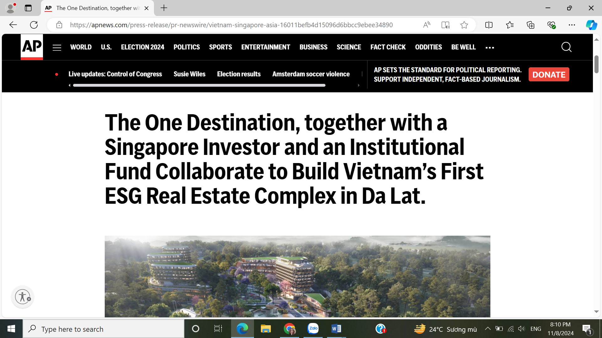Click the DONATE button
602x338 pixels.
click(549, 74)
